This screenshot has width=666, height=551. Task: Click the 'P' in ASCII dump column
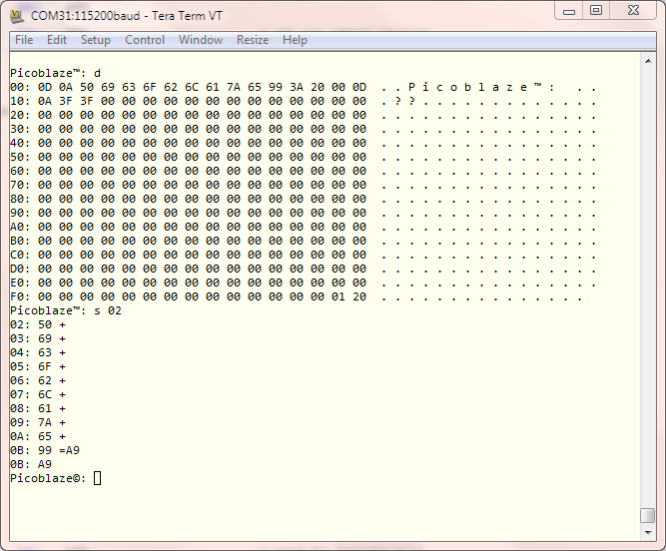411,87
